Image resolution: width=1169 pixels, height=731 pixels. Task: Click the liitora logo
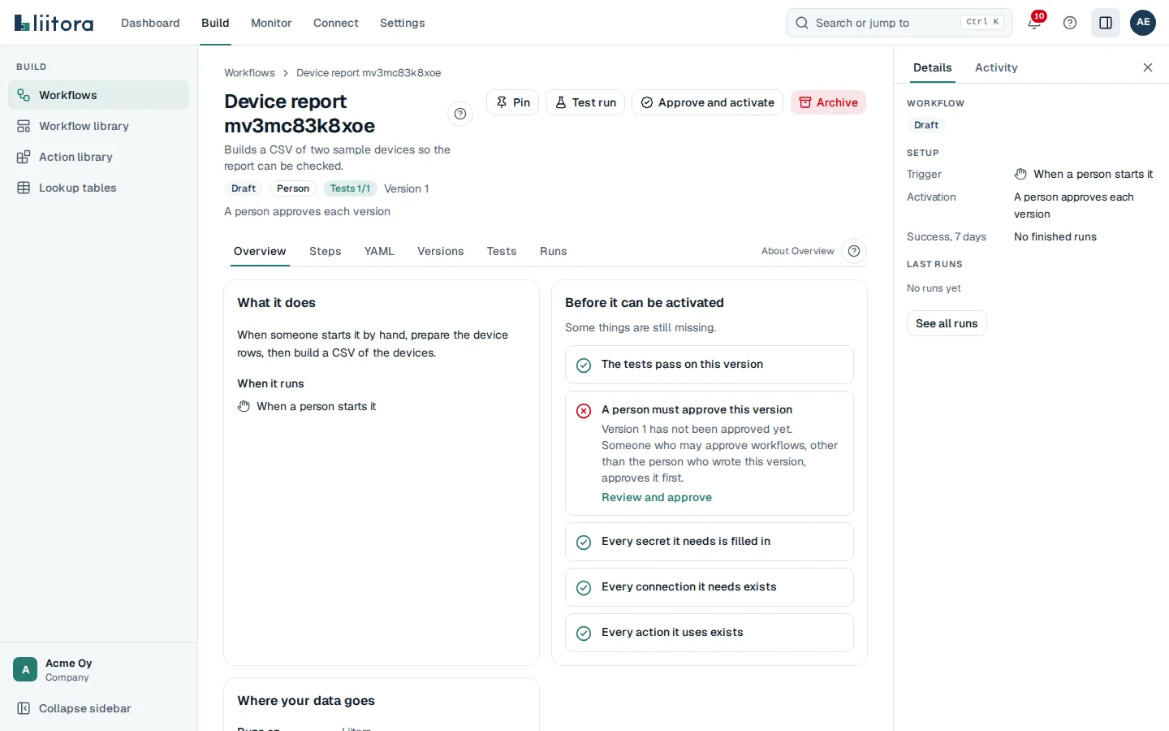click(54, 23)
